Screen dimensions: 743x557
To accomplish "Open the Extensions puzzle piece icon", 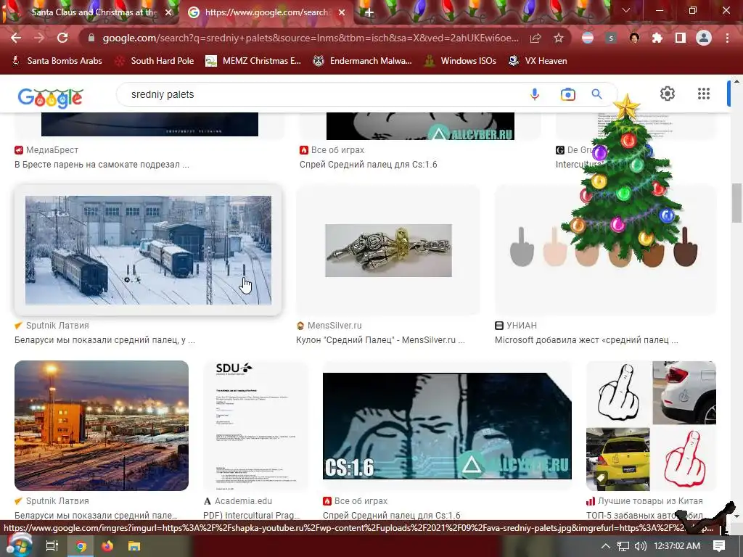I will click(x=657, y=38).
